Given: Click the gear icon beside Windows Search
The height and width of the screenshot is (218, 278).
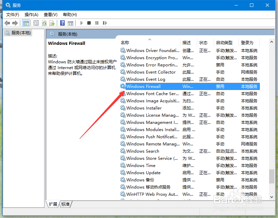Looking at the screenshot, I should 123,151.
